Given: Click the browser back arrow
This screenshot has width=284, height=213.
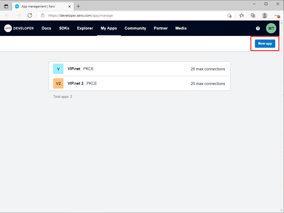Looking at the screenshot, I should coord(7,15).
